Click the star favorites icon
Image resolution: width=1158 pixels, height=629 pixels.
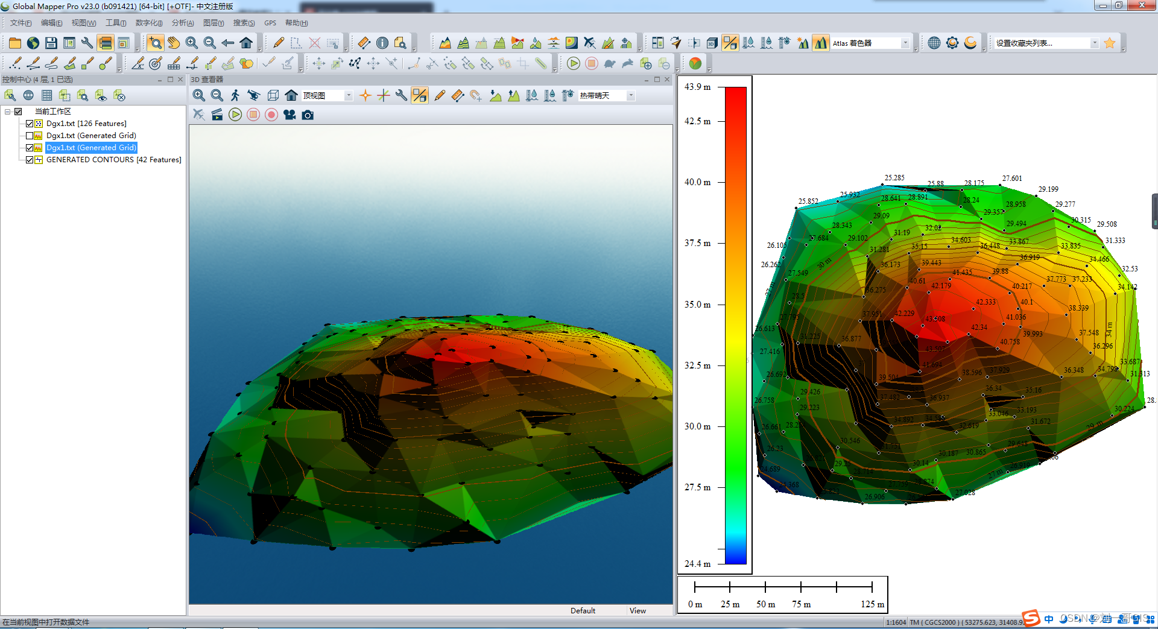click(1110, 43)
